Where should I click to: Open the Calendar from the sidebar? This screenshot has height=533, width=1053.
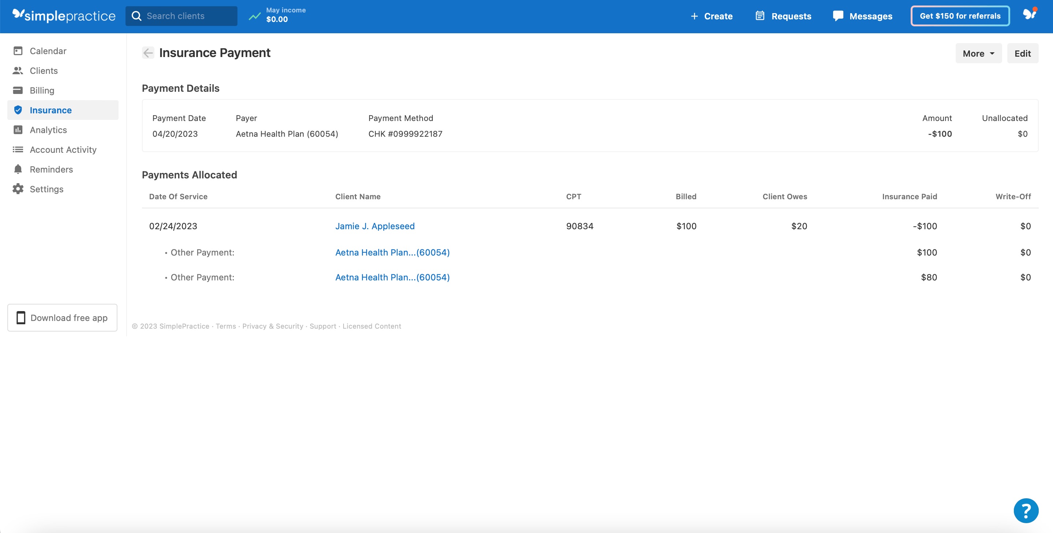48,51
